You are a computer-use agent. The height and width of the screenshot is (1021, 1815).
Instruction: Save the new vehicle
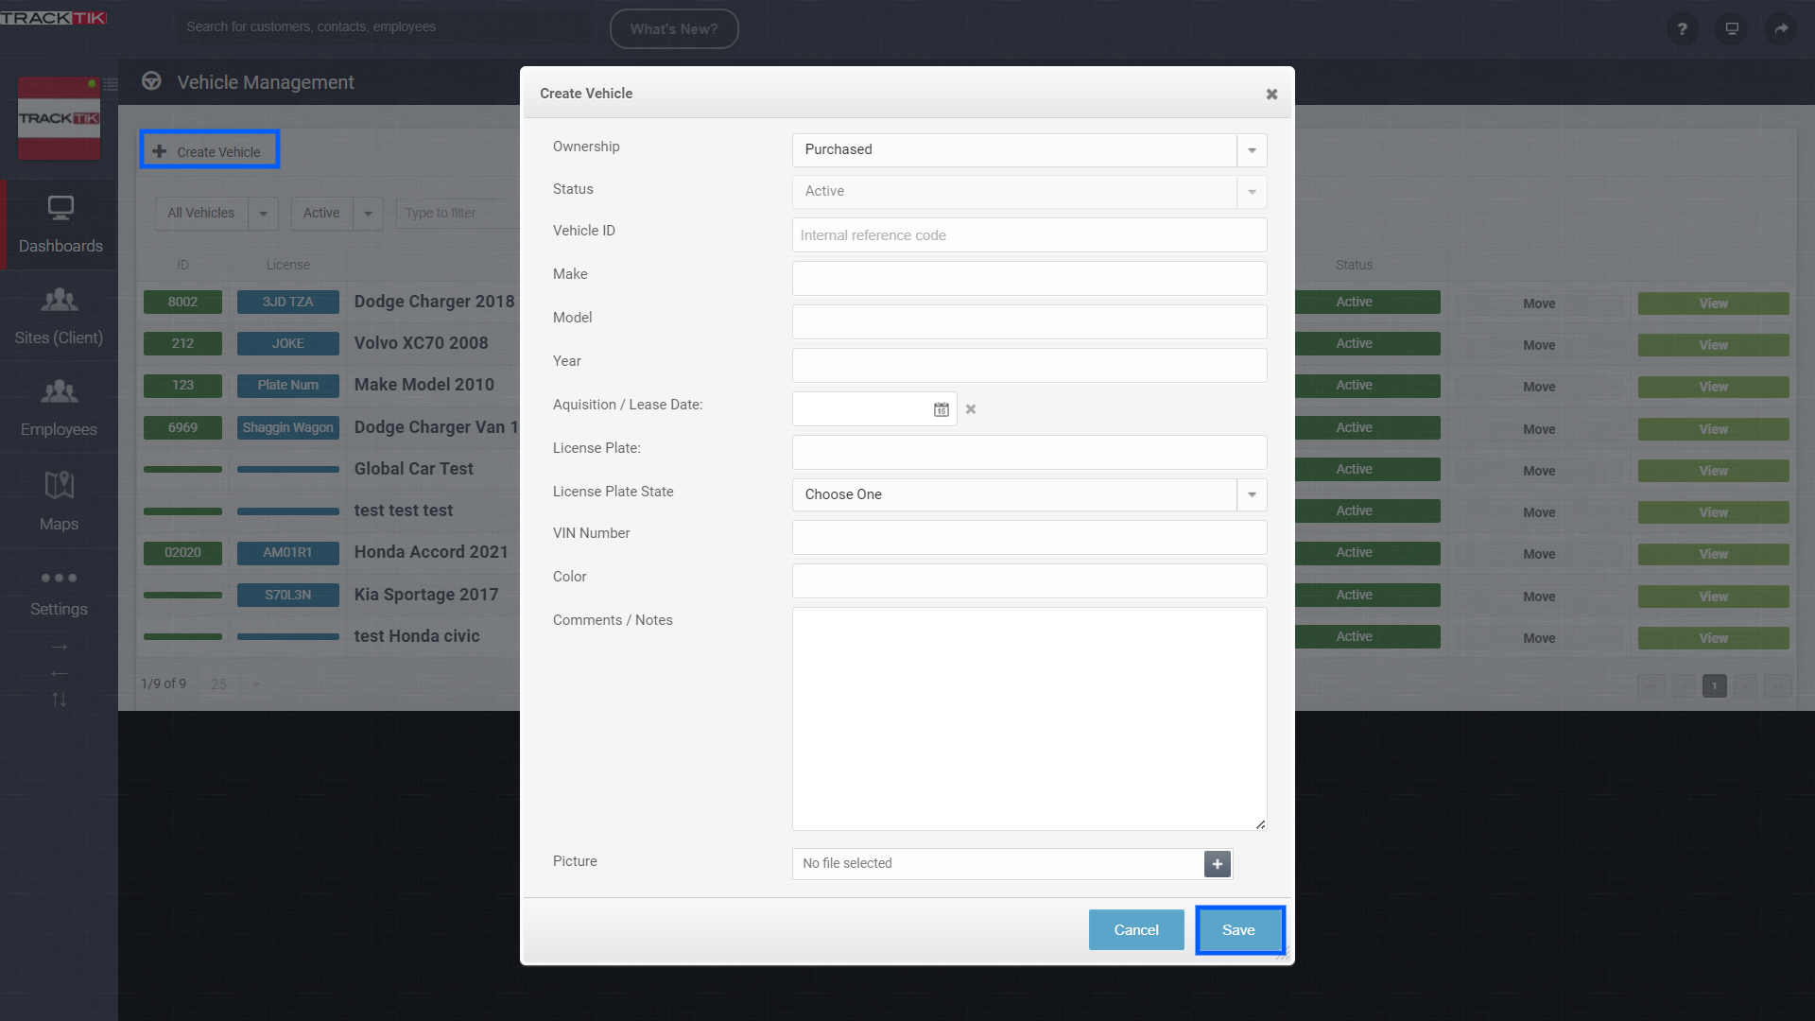point(1239,930)
